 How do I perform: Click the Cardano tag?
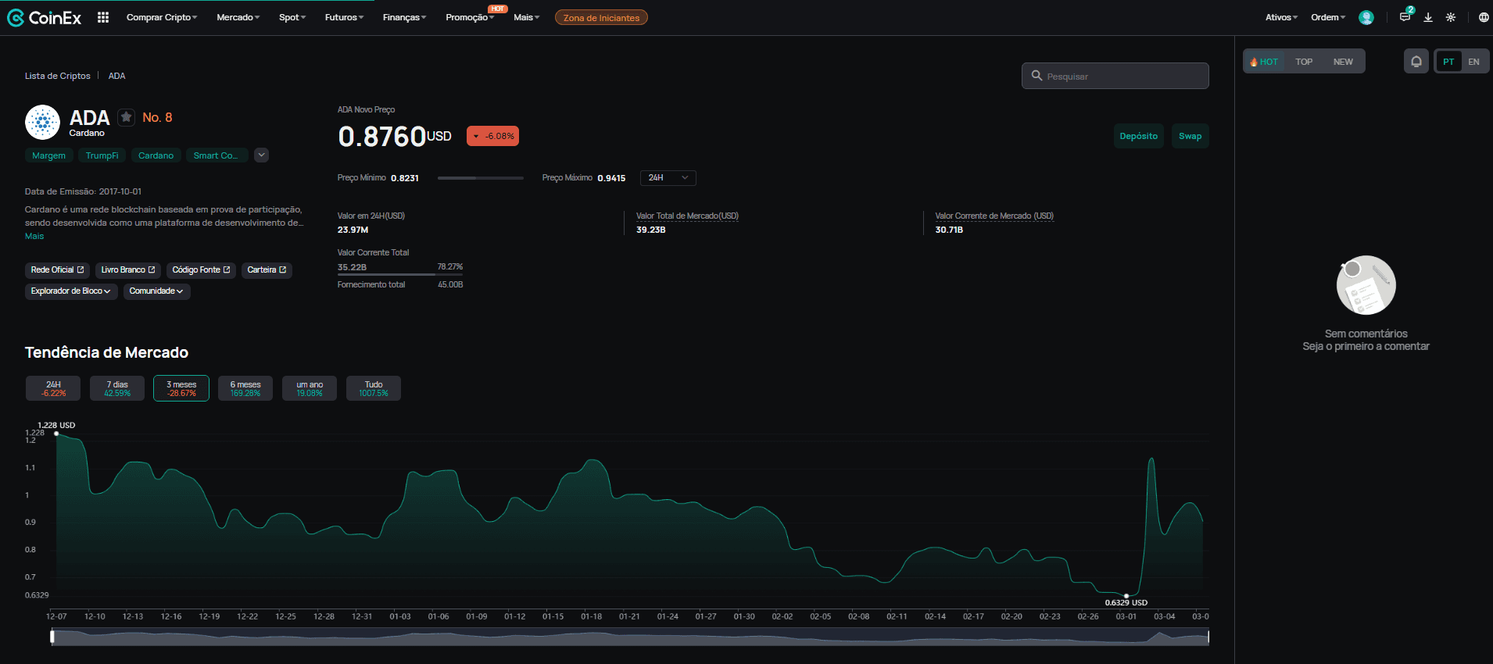tap(156, 155)
